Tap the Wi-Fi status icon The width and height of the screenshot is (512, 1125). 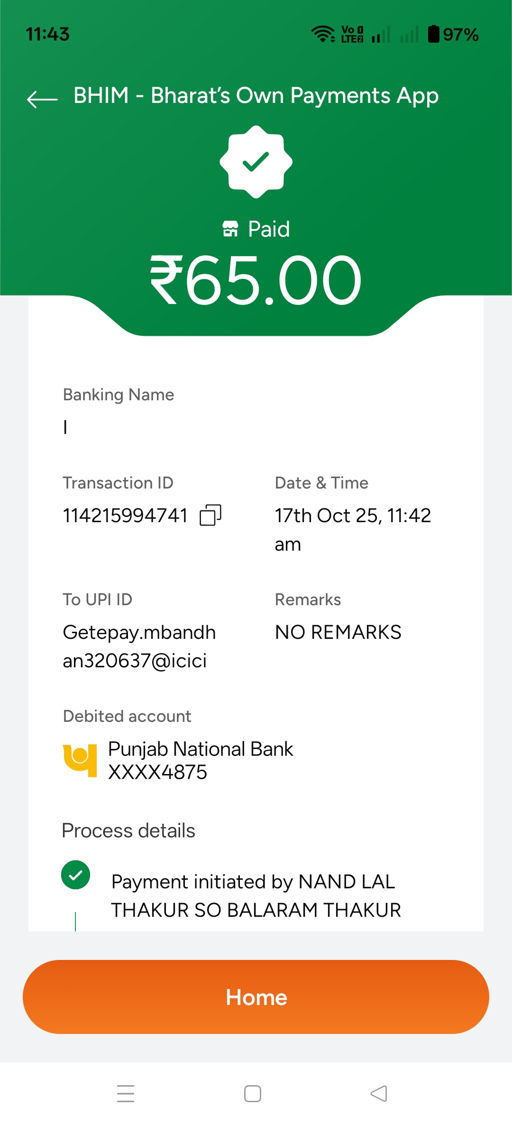323,34
